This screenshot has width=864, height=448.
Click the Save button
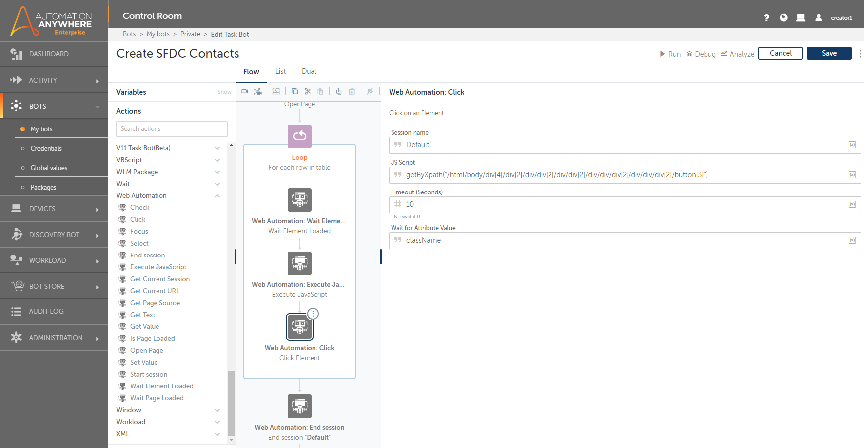pyautogui.click(x=829, y=53)
